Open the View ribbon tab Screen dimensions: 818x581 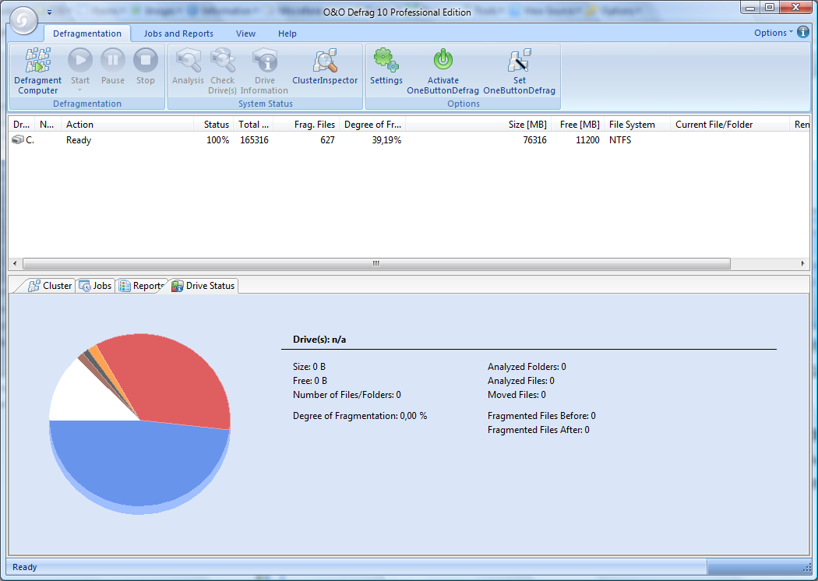click(x=245, y=33)
